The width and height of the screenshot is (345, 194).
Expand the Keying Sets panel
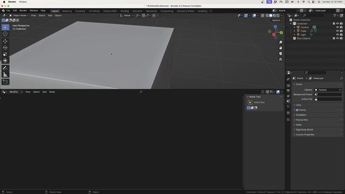[318, 120]
